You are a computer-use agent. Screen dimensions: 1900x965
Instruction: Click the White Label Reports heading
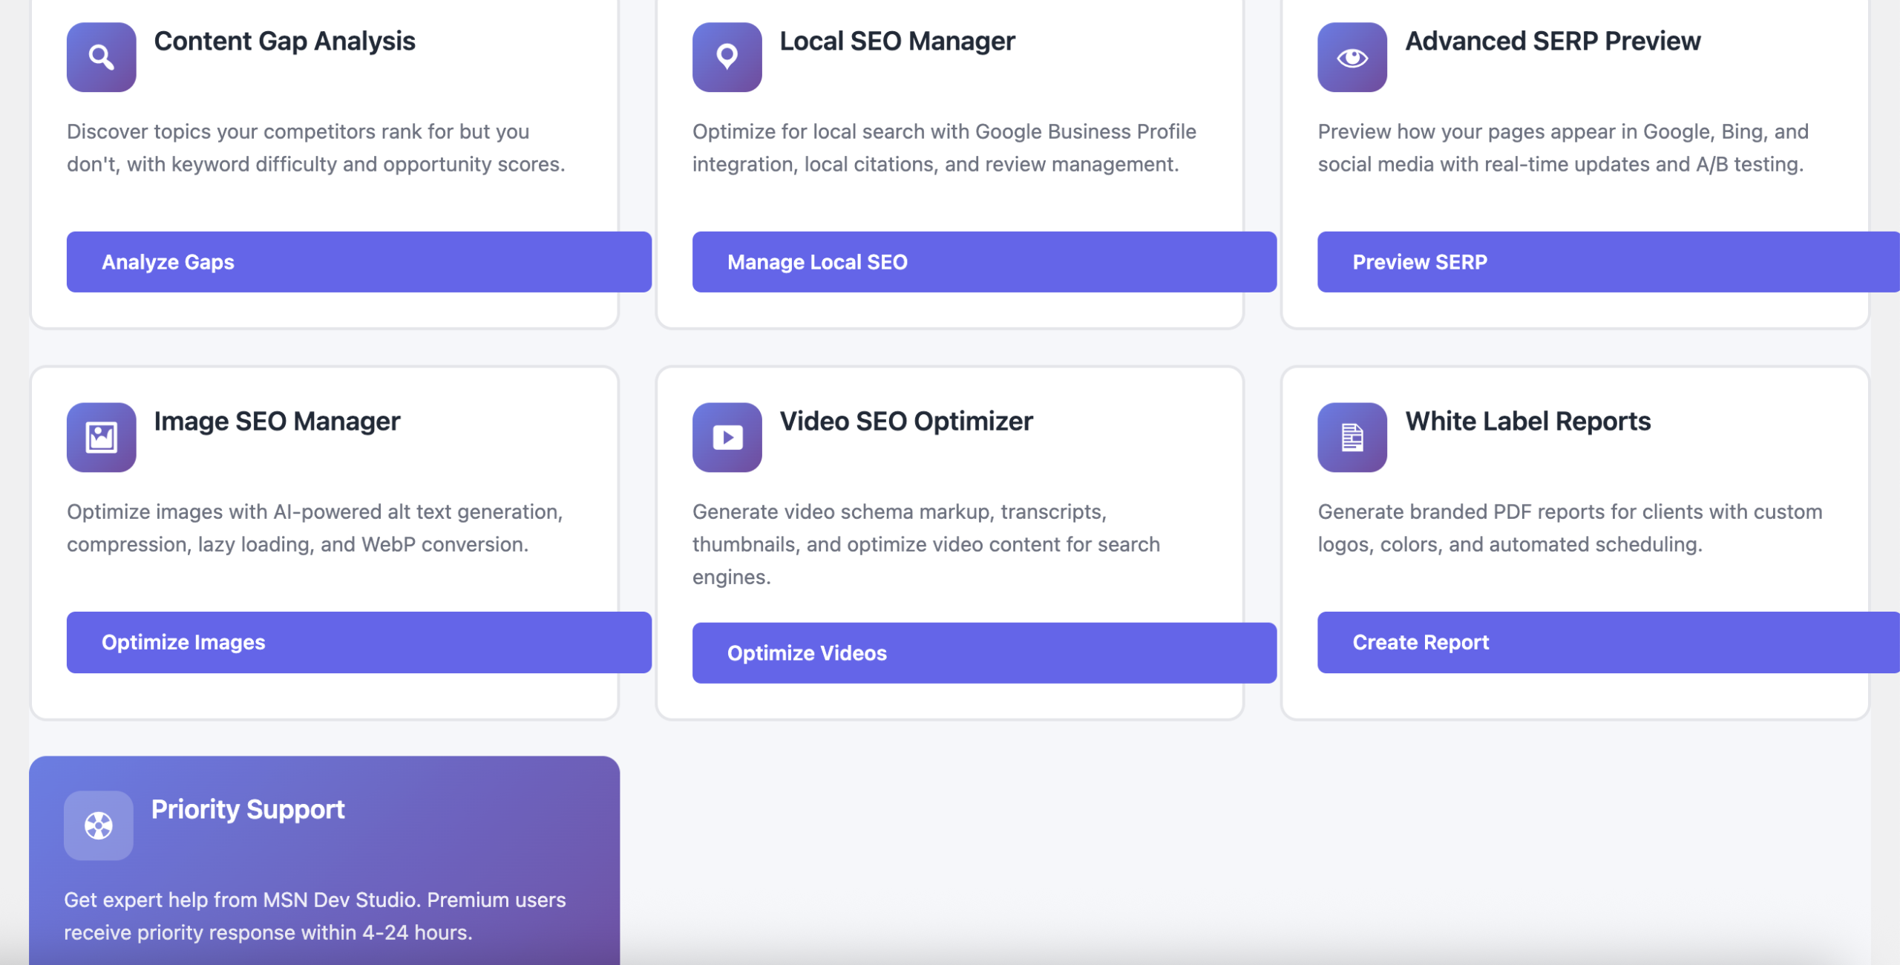(x=1527, y=421)
